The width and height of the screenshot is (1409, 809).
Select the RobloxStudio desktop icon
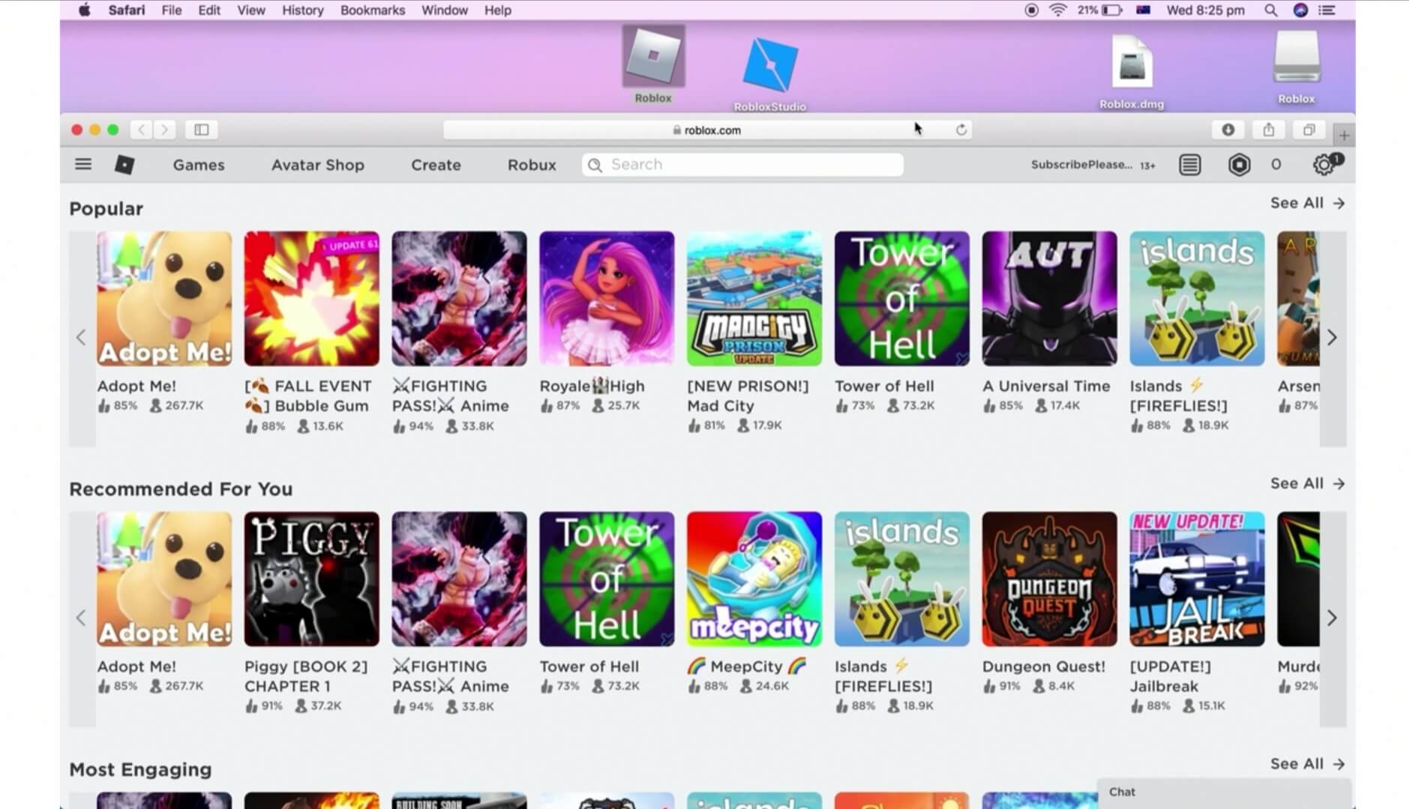click(770, 74)
